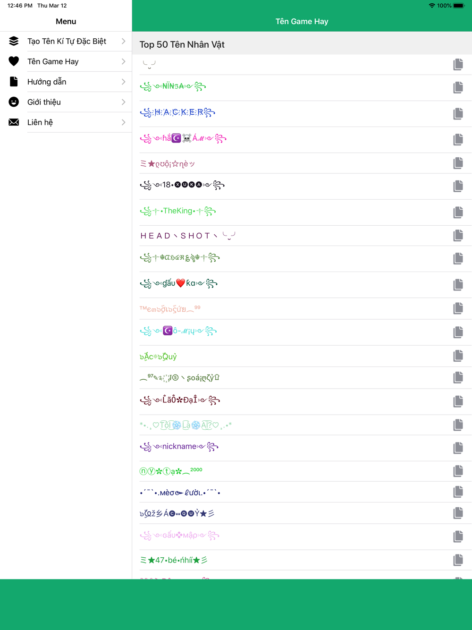Tap the 18•XUKA name text
472x630 pixels.
tap(182, 185)
